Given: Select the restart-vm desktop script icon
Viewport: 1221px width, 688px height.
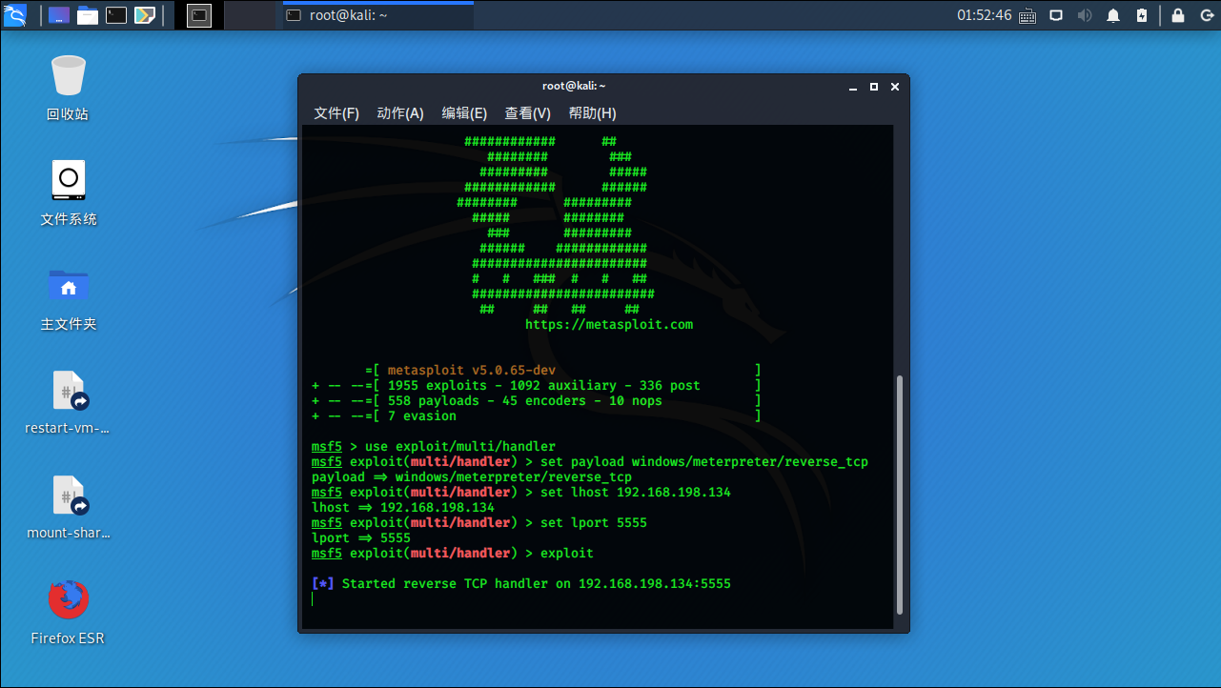Looking at the screenshot, I should click(69, 402).
